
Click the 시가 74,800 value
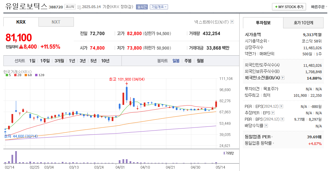pyautogui.click(x=97, y=48)
